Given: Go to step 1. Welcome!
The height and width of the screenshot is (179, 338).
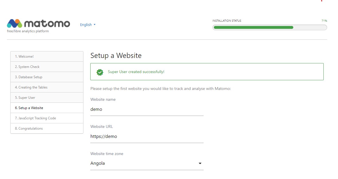Looking at the screenshot, I should pos(47,57).
